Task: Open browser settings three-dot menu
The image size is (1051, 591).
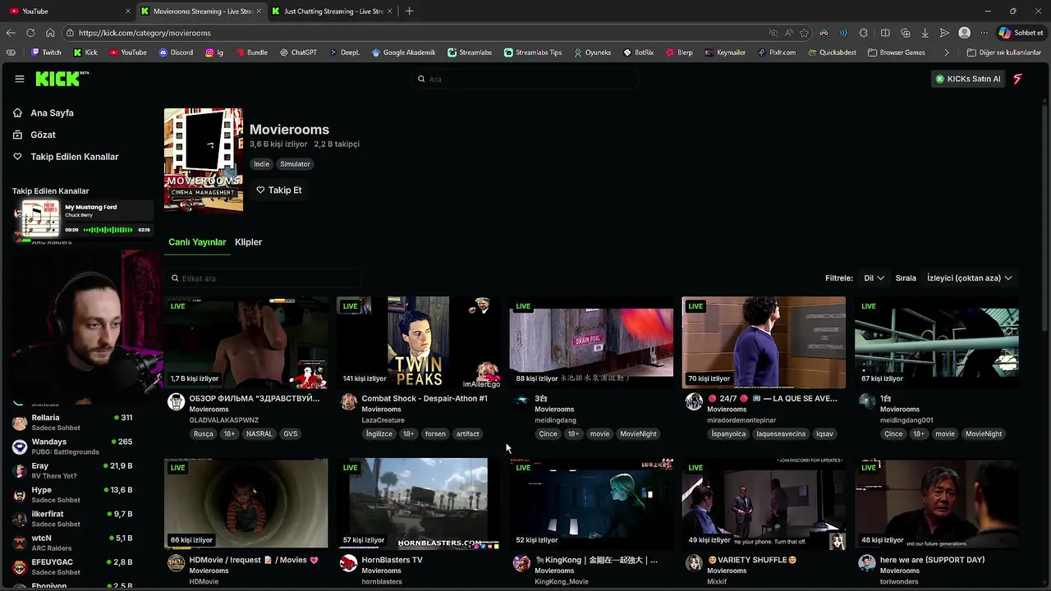Action: click(984, 33)
